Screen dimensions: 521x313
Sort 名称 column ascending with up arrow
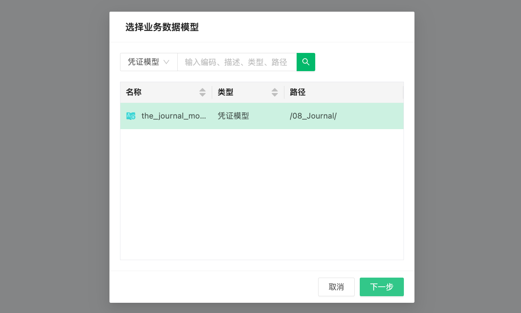click(202, 90)
